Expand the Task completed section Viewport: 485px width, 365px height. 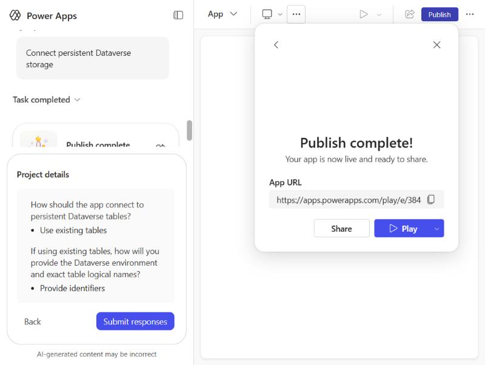coord(47,100)
